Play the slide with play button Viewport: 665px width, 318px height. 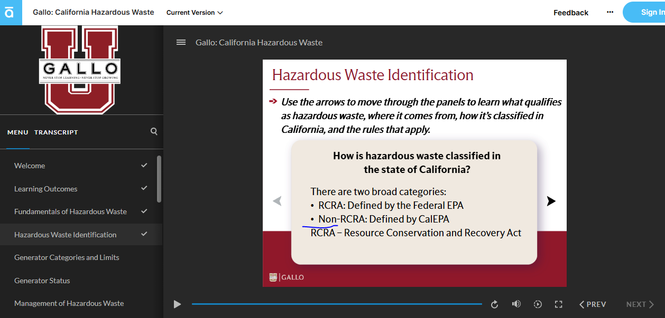(178, 304)
